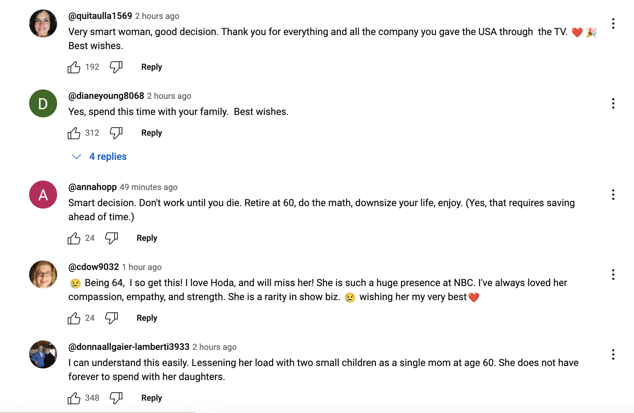Screen dimensions: 634x413
Task: Like @donnaallgaier-lamberti3933's comment
Action: 74,398
